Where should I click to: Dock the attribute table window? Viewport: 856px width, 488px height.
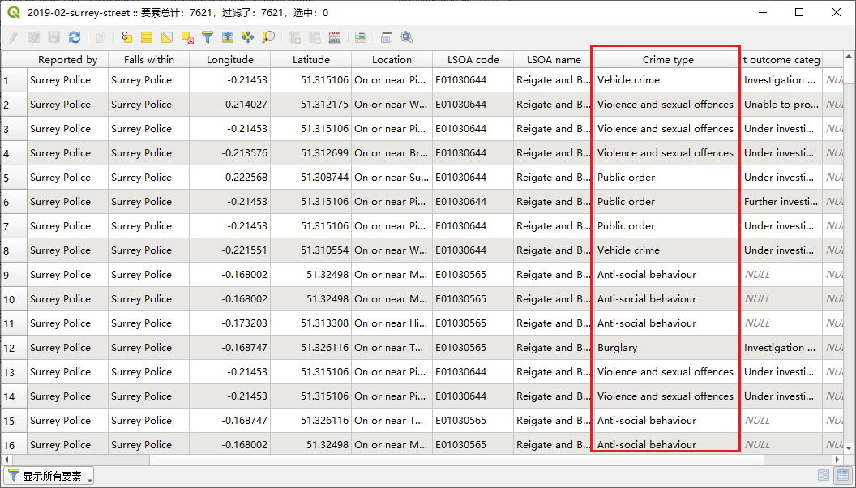(x=387, y=37)
